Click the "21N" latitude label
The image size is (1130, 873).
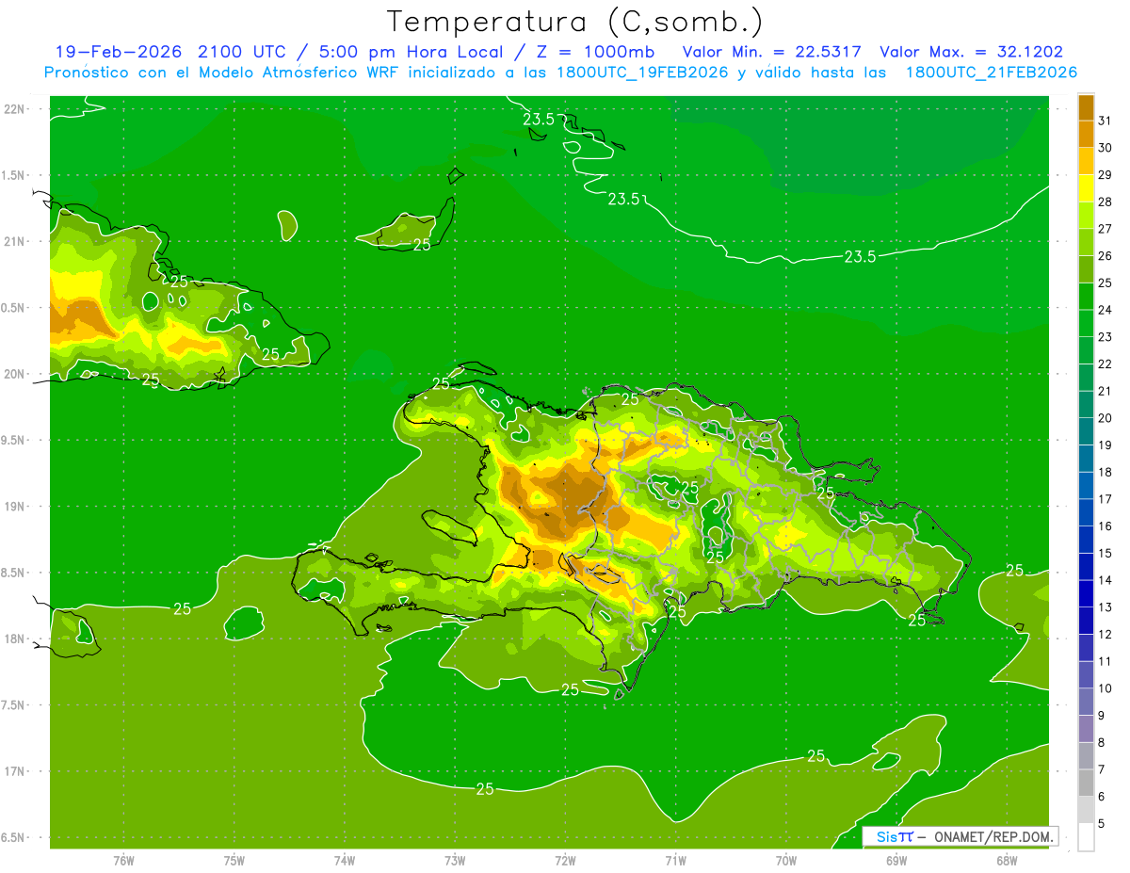(14, 241)
